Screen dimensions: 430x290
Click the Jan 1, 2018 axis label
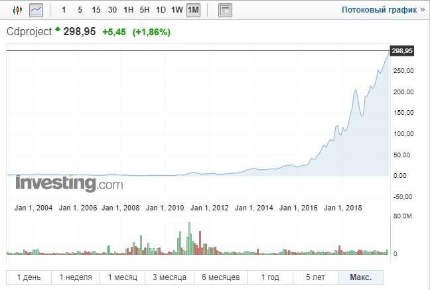(343, 208)
